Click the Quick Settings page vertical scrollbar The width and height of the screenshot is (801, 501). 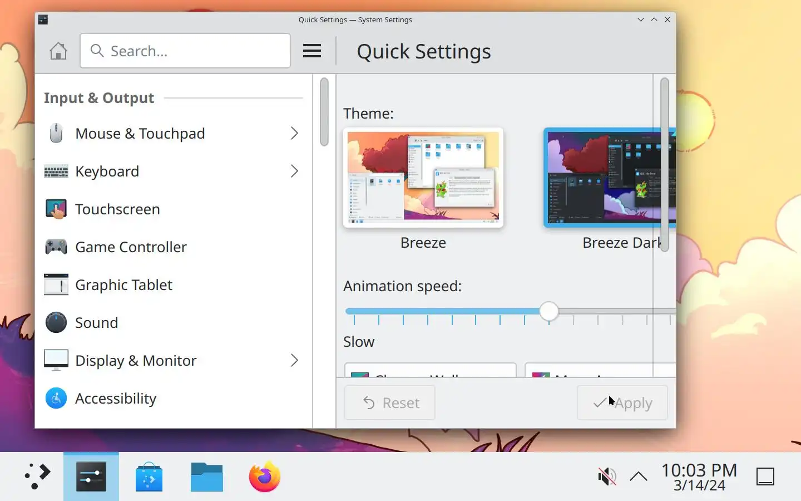click(664, 164)
